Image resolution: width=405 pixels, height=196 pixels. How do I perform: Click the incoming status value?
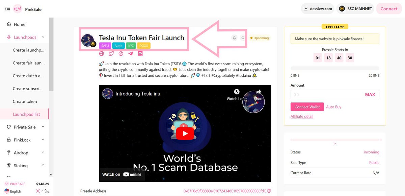pyautogui.click(x=371, y=152)
